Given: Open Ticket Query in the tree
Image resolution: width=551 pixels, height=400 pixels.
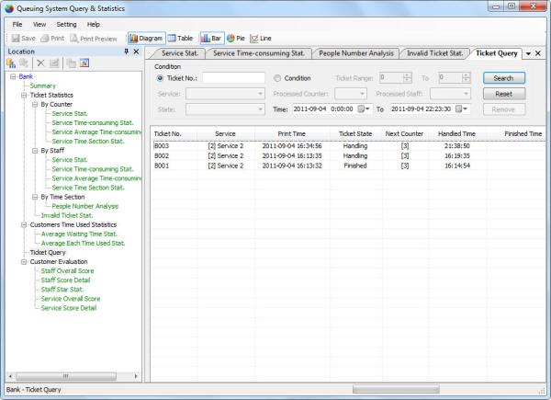Looking at the screenshot, I should tap(48, 253).
